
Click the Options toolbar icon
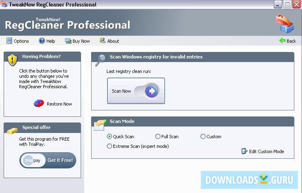[x=9, y=41]
